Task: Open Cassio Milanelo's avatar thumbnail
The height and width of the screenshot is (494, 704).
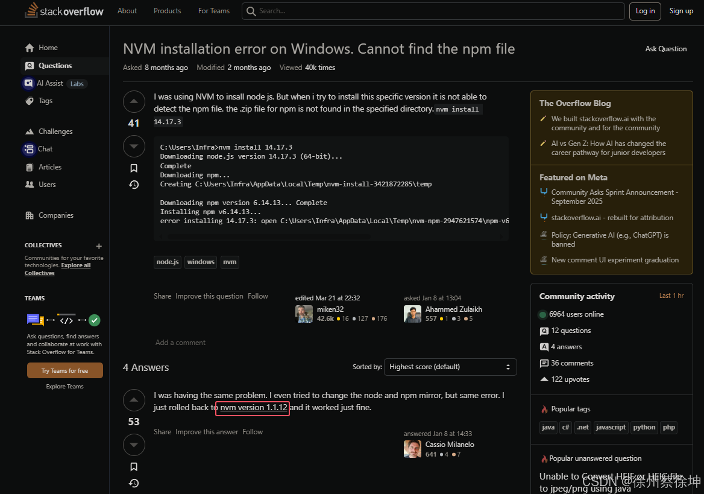Action: point(413,449)
